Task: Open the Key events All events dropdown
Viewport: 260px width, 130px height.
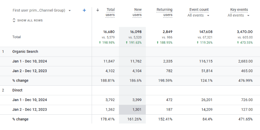Action: coord(239,15)
